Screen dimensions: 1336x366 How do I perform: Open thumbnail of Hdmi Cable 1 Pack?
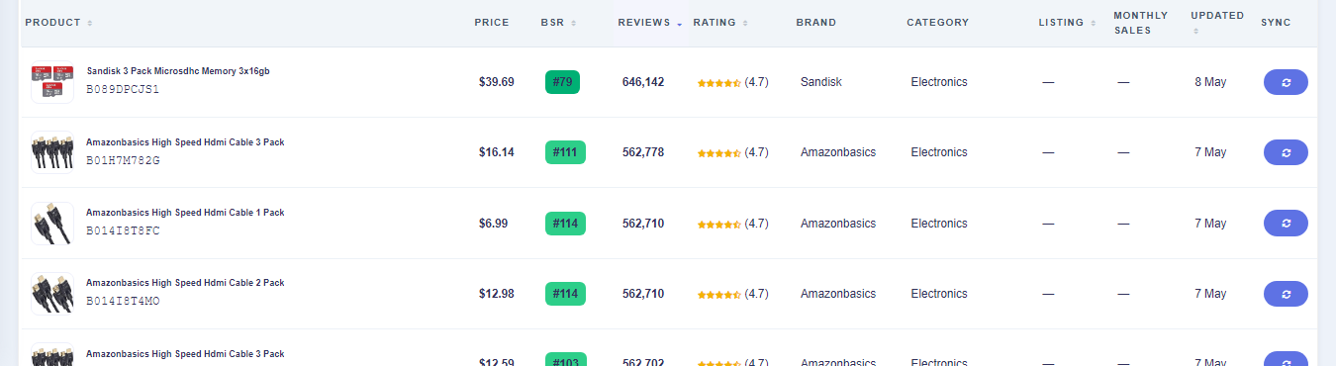click(52, 224)
